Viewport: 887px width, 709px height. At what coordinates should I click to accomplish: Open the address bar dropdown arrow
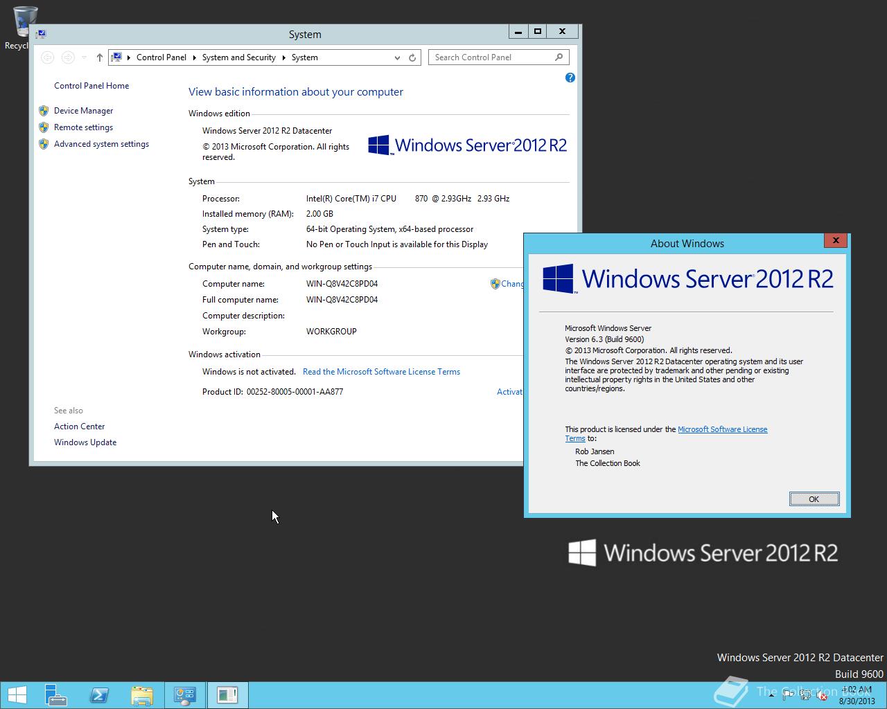pyautogui.click(x=397, y=57)
